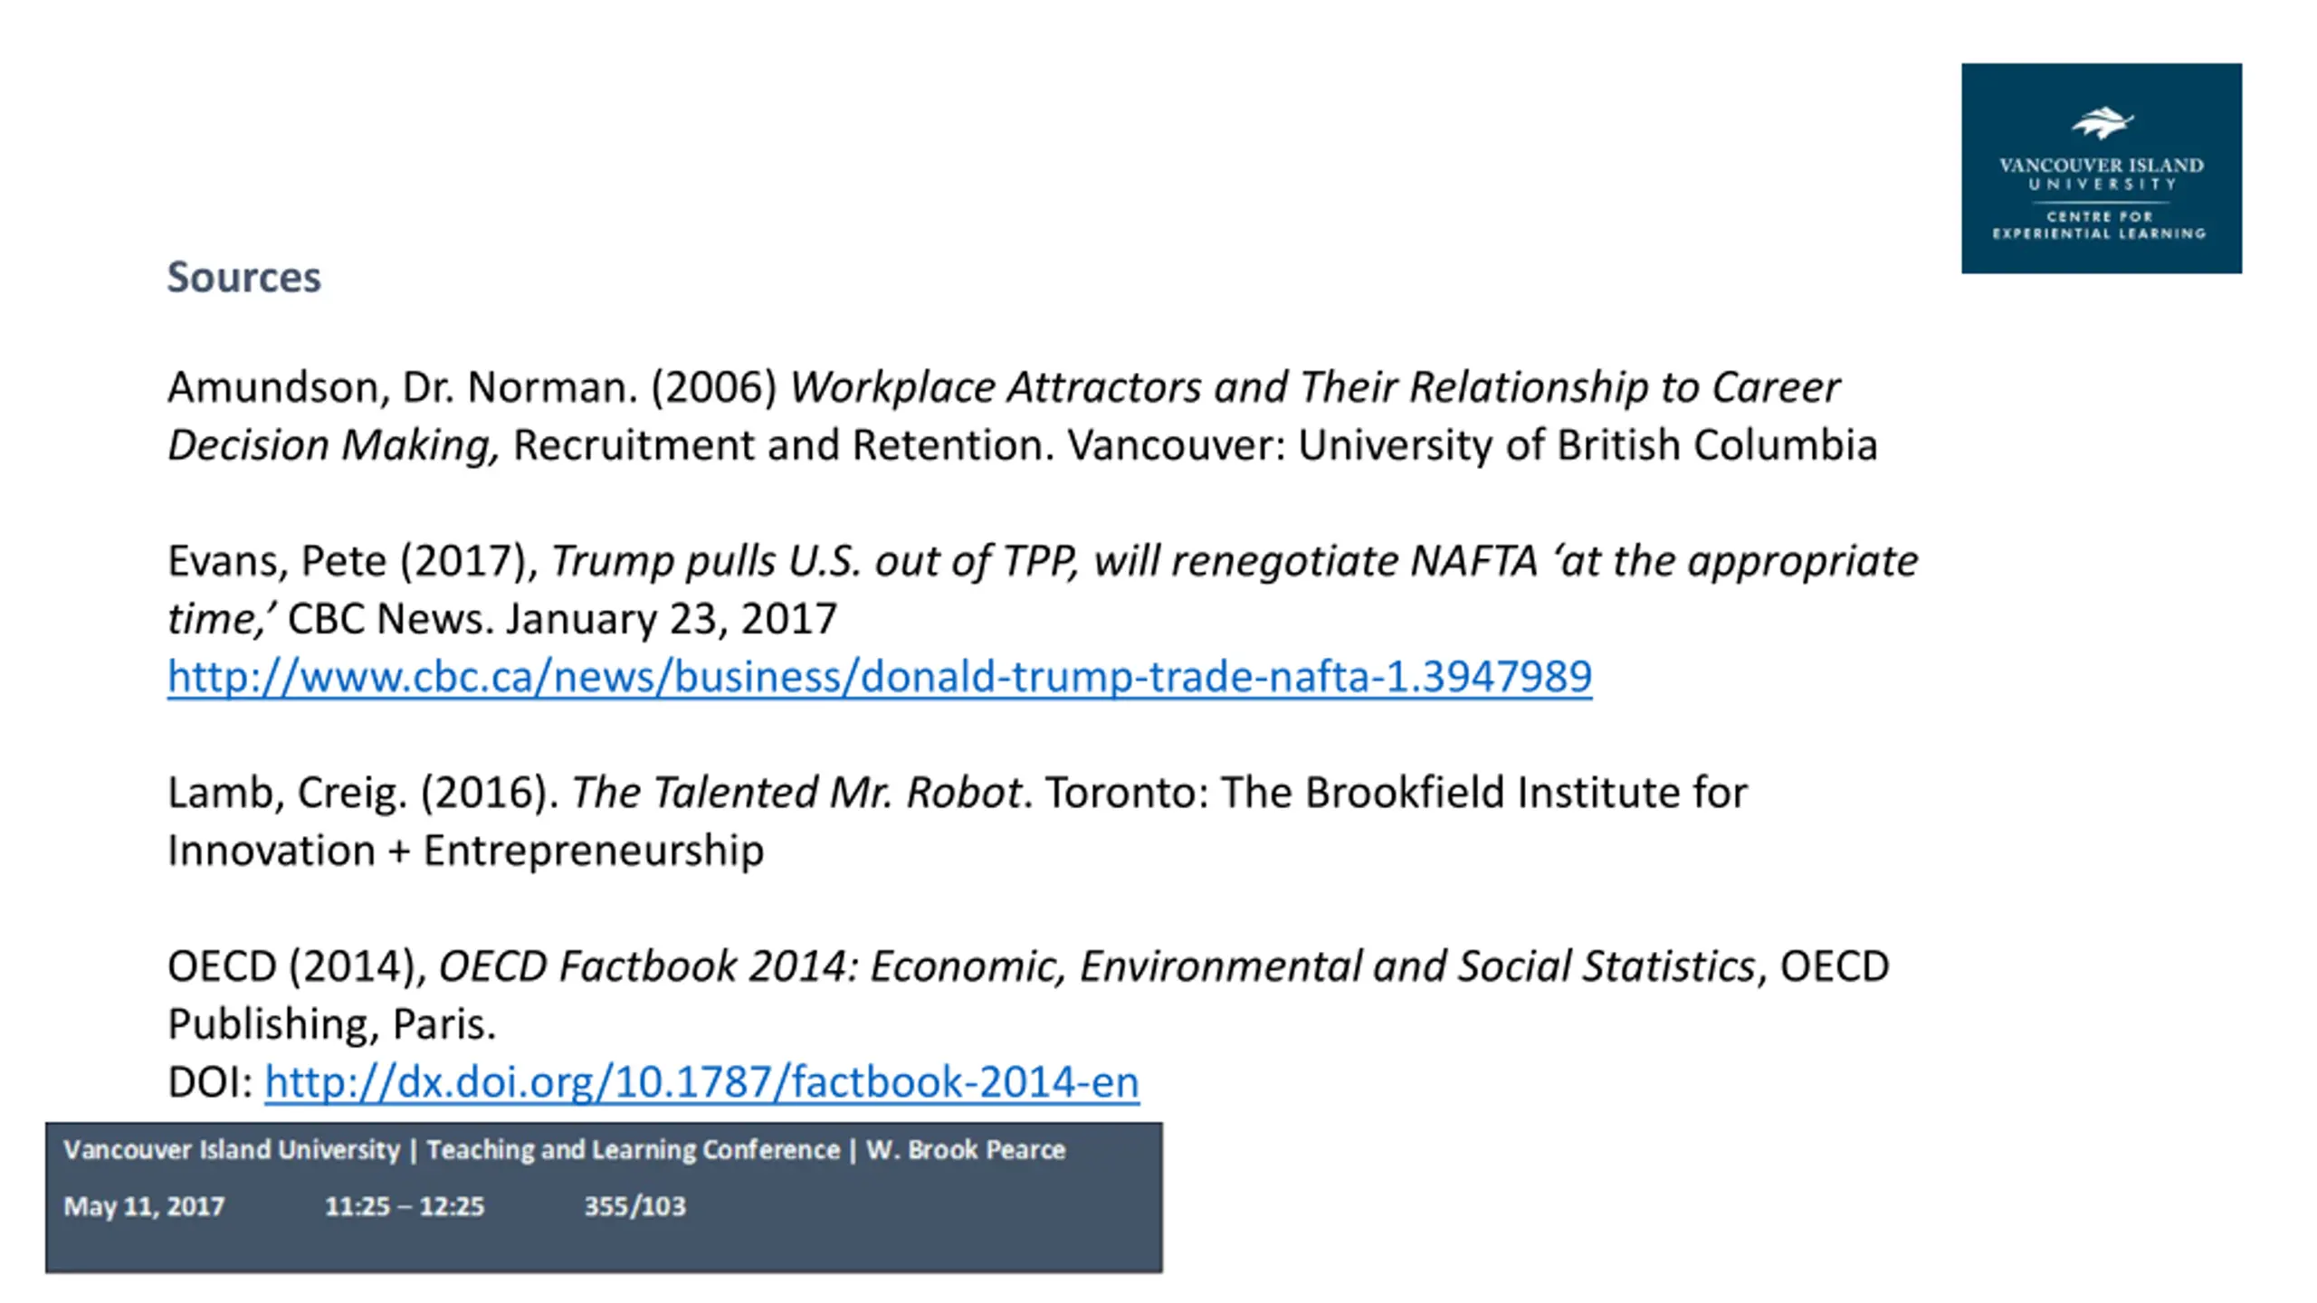Screen dimensions: 2317x1303
Task: Click the May 11, 2017 date
Action: pos(144,1206)
